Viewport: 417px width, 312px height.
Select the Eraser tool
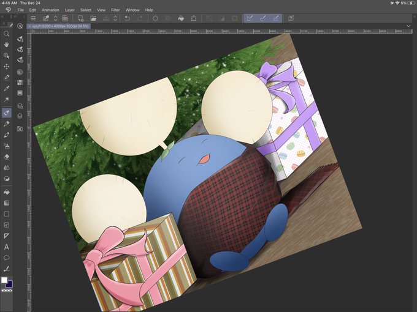pyautogui.click(x=7, y=157)
